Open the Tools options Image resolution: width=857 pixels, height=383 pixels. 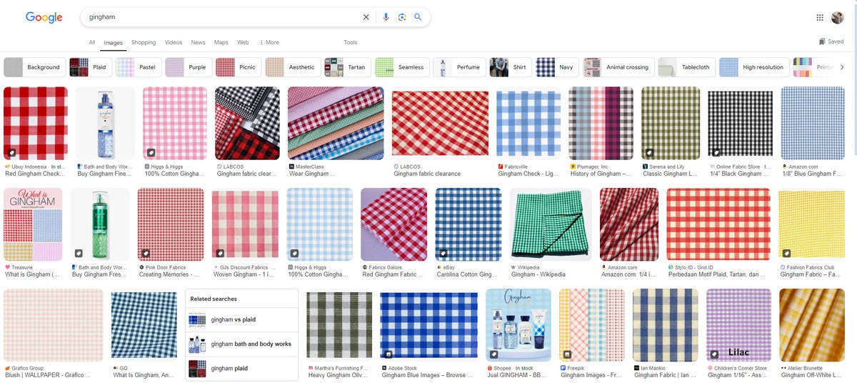coord(350,43)
